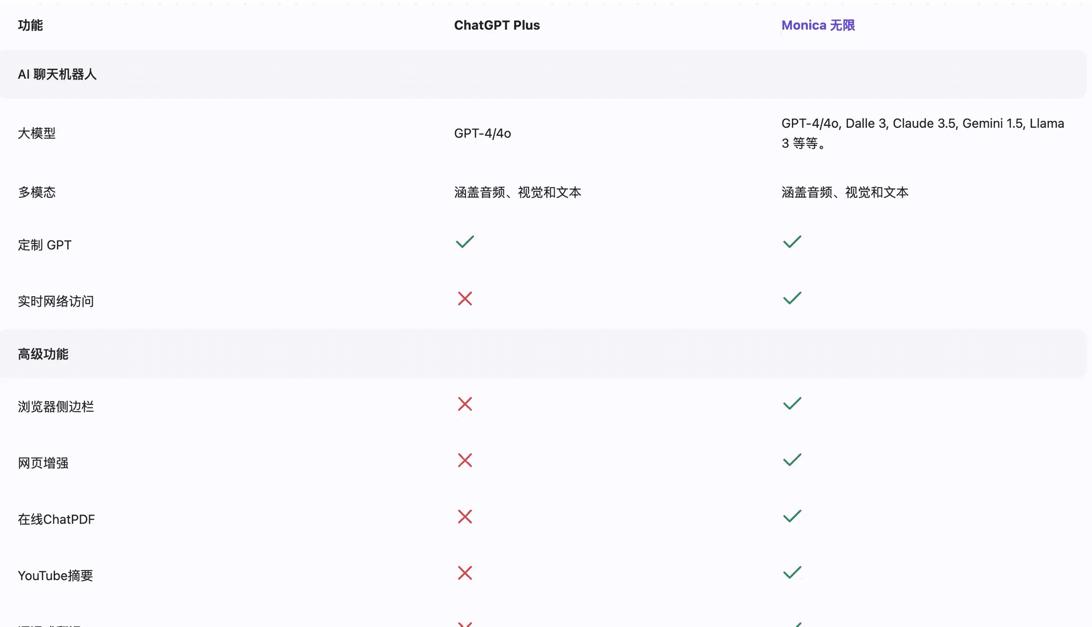
Task: Click the green checkmark for 实时网络访问 under Monica 无限
Action: (792, 298)
